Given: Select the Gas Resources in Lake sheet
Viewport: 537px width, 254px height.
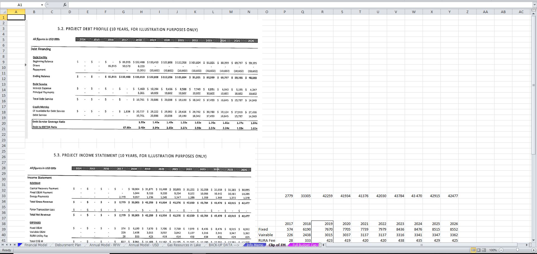Looking at the screenshot, I should point(183,245).
